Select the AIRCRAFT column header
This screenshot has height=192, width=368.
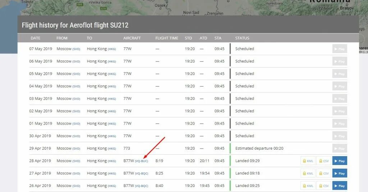(132, 38)
